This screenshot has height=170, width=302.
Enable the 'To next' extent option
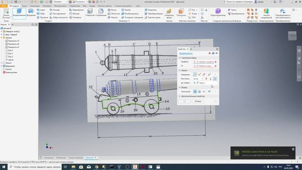tap(215, 79)
